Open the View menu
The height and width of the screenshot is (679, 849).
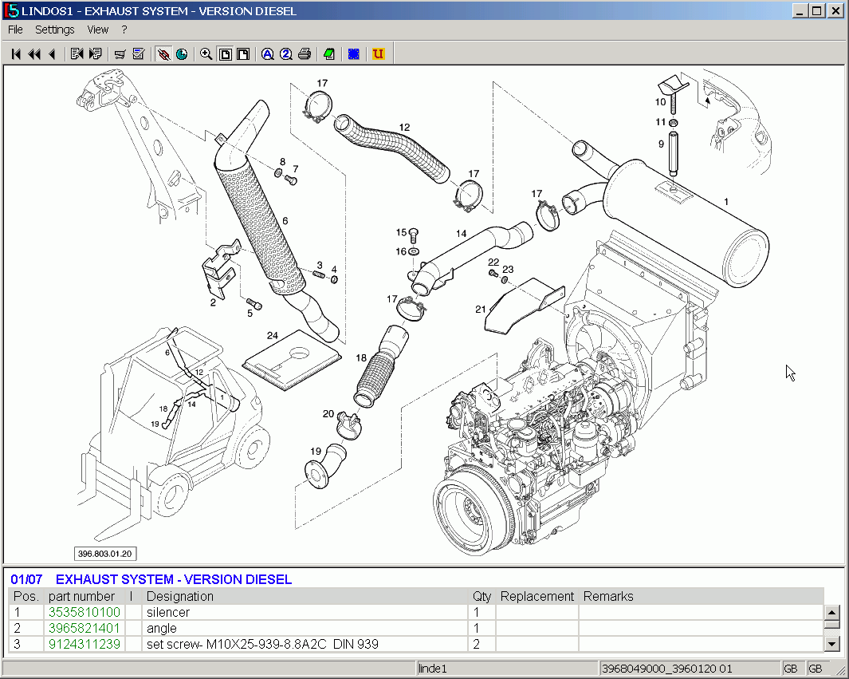97,30
